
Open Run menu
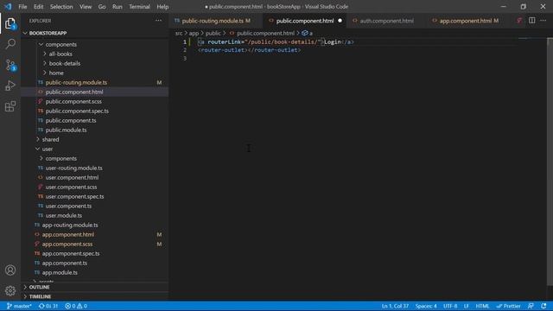pyautogui.click(x=118, y=7)
